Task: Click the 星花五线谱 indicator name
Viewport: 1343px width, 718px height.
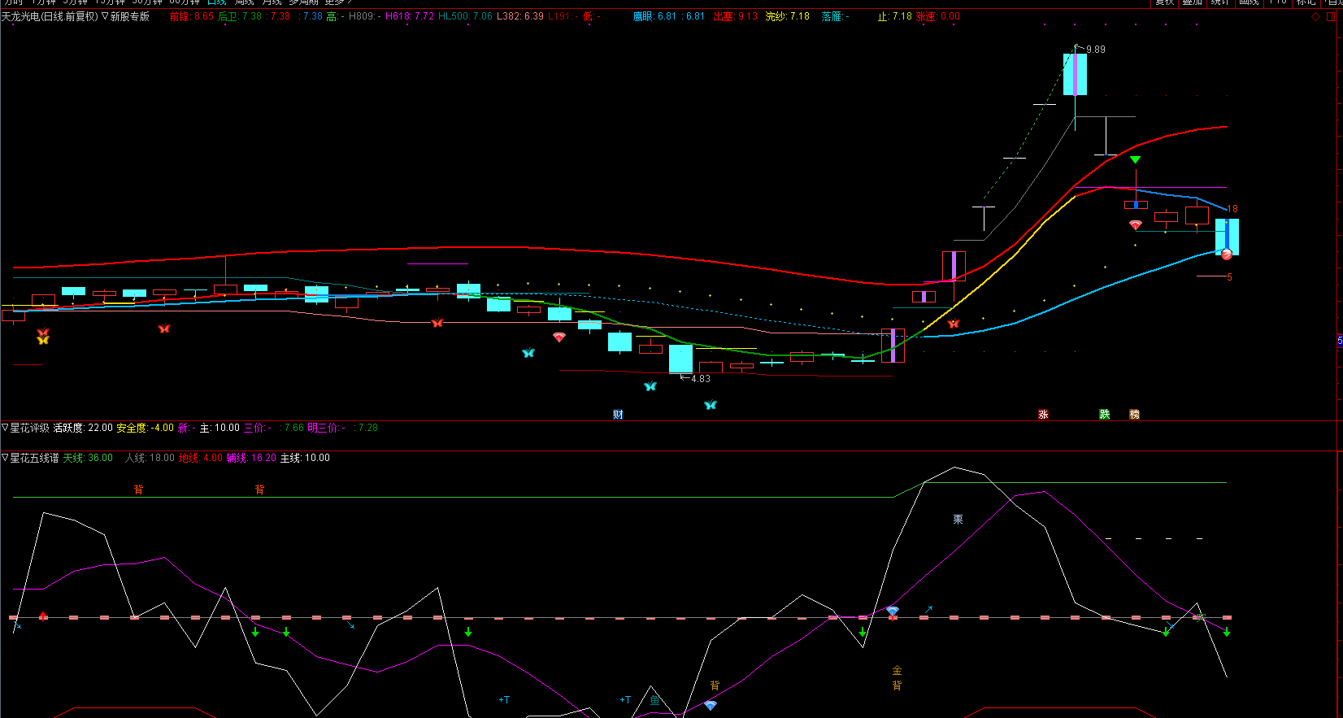Action: [x=34, y=459]
